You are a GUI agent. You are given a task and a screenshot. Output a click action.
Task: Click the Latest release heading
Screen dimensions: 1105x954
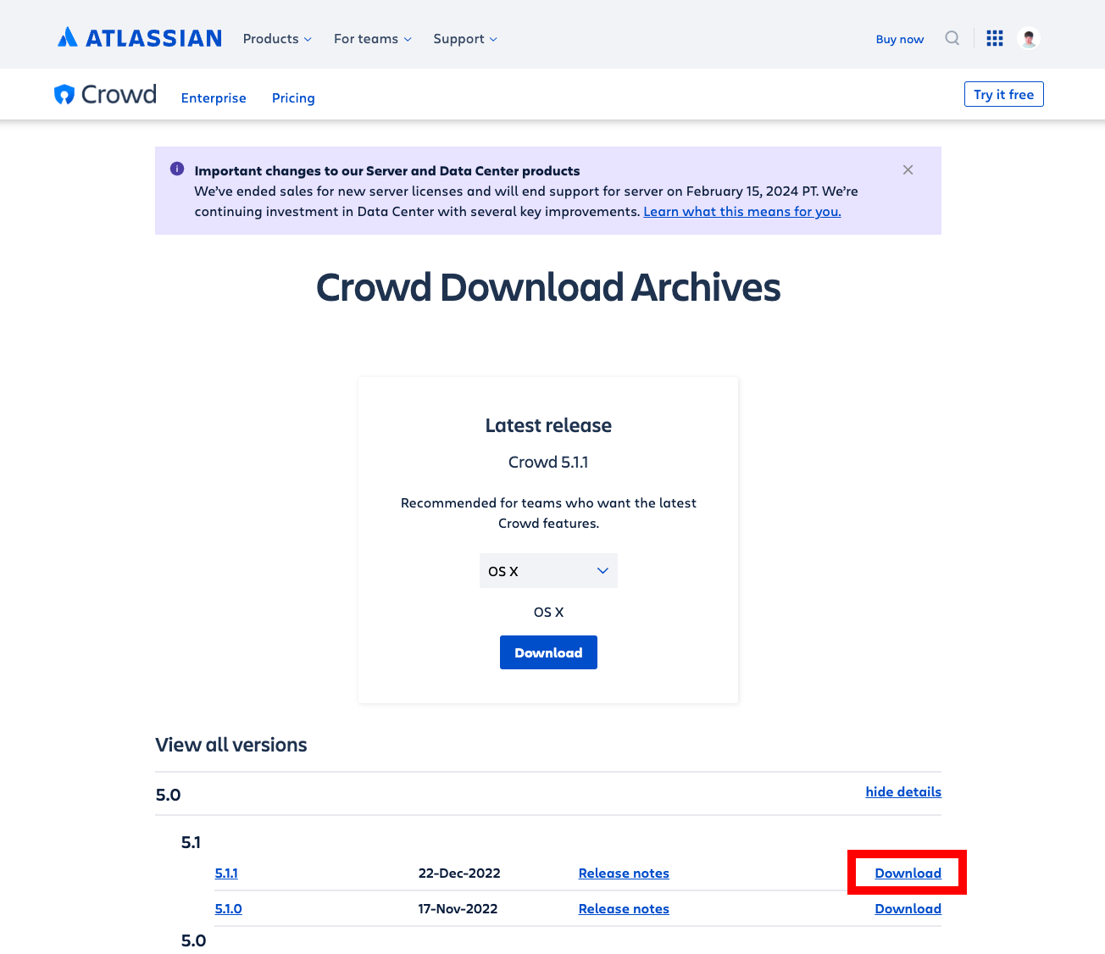pyautogui.click(x=548, y=425)
